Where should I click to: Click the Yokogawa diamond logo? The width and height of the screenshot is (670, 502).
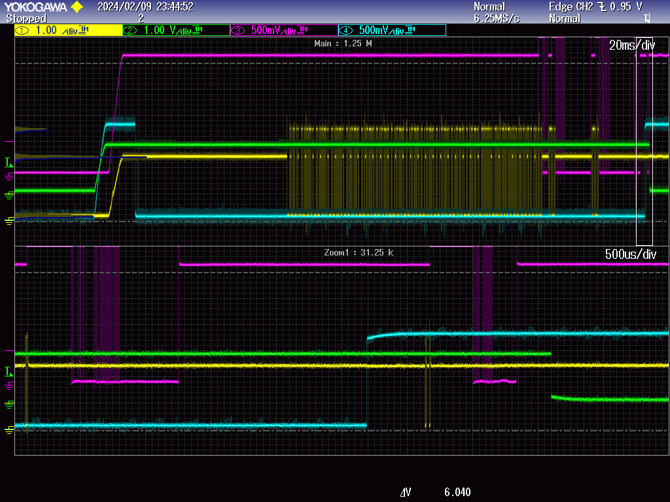click(75, 7)
